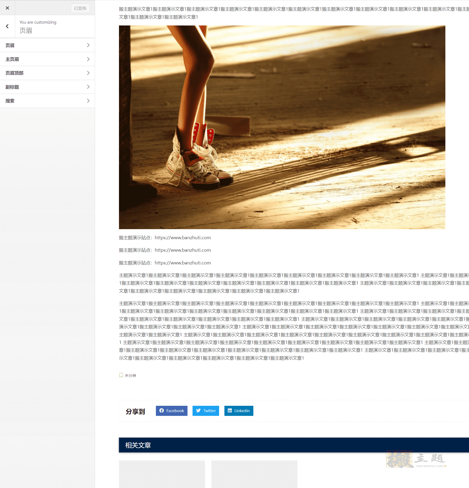Expand chevron on the 搜索 row
The width and height of the screenshot is (469, 488).
(88, 101)
